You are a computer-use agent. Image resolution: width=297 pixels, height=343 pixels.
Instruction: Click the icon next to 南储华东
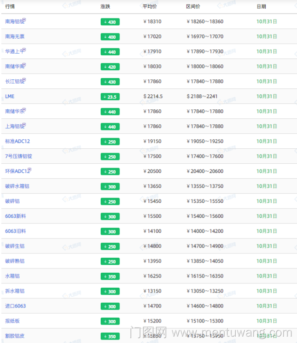24,110
